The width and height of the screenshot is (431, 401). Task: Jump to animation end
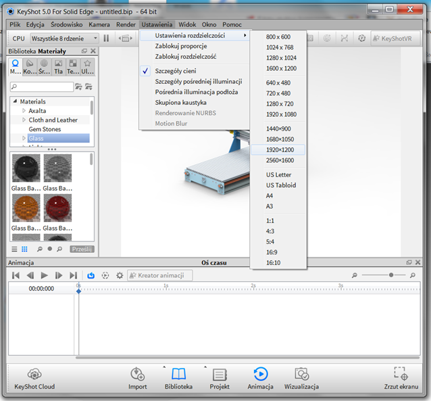(73, 275)
